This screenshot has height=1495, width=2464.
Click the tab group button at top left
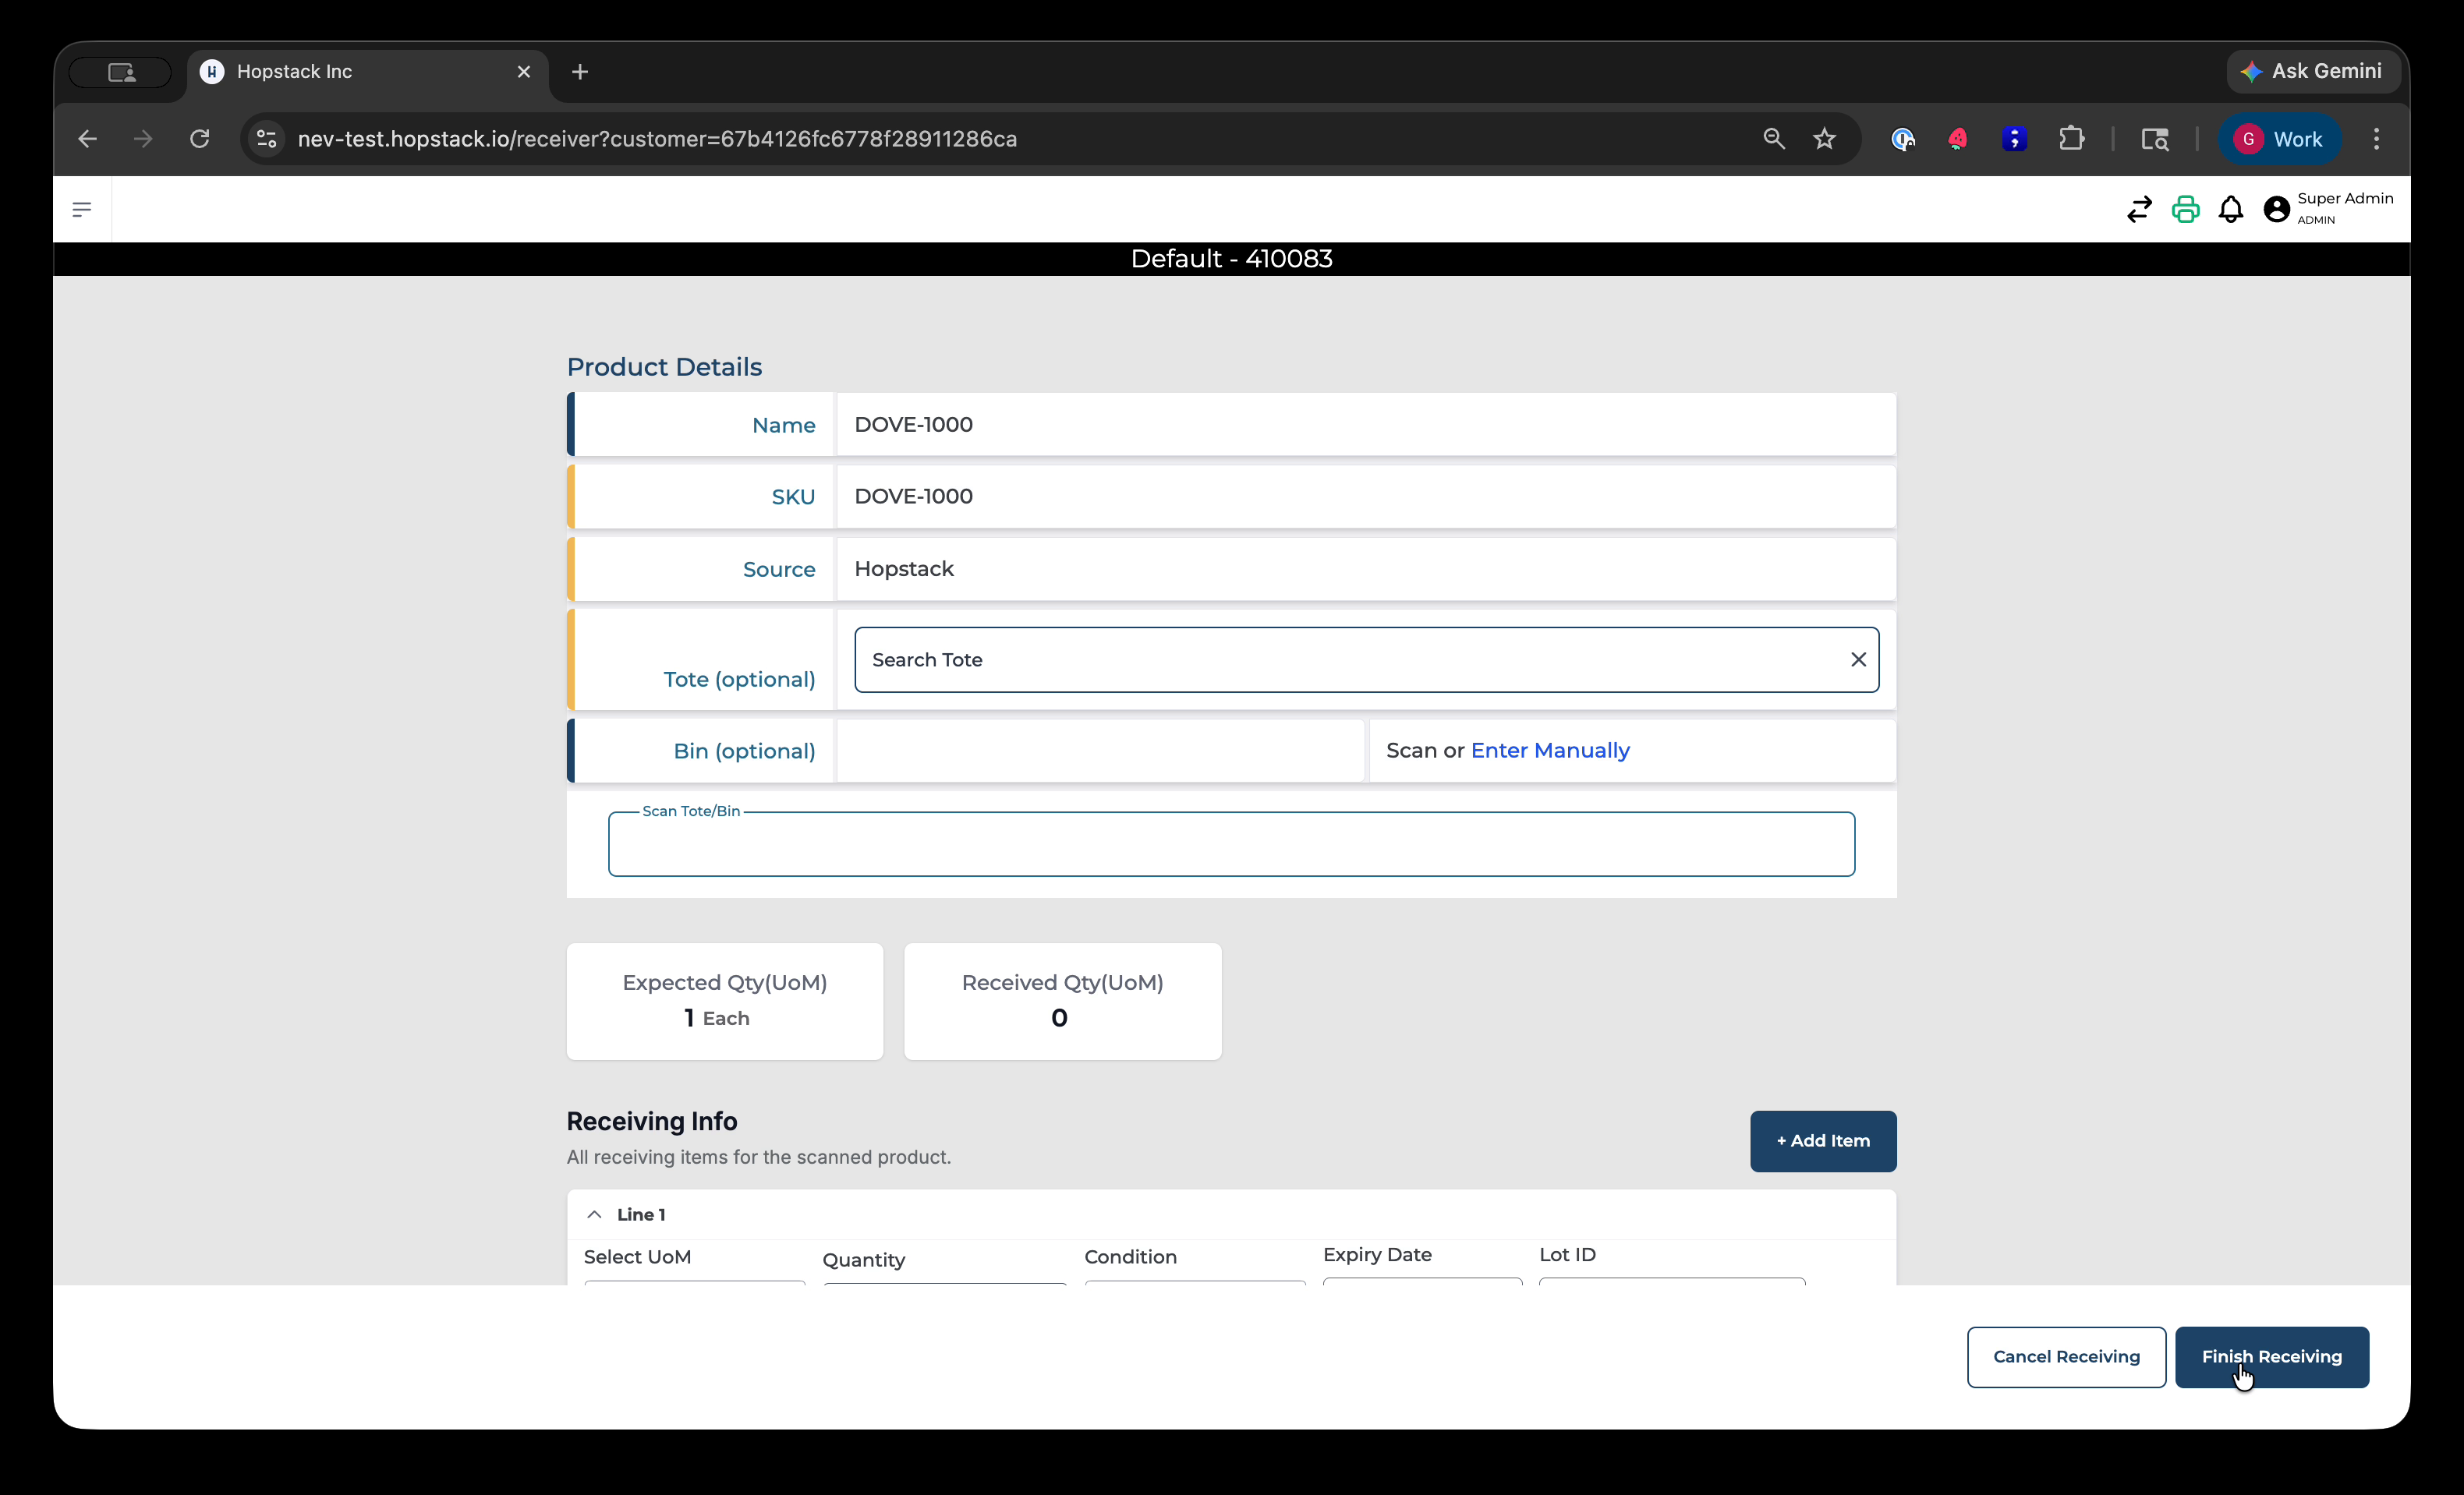pyautogui.click(x=121, y=72)
